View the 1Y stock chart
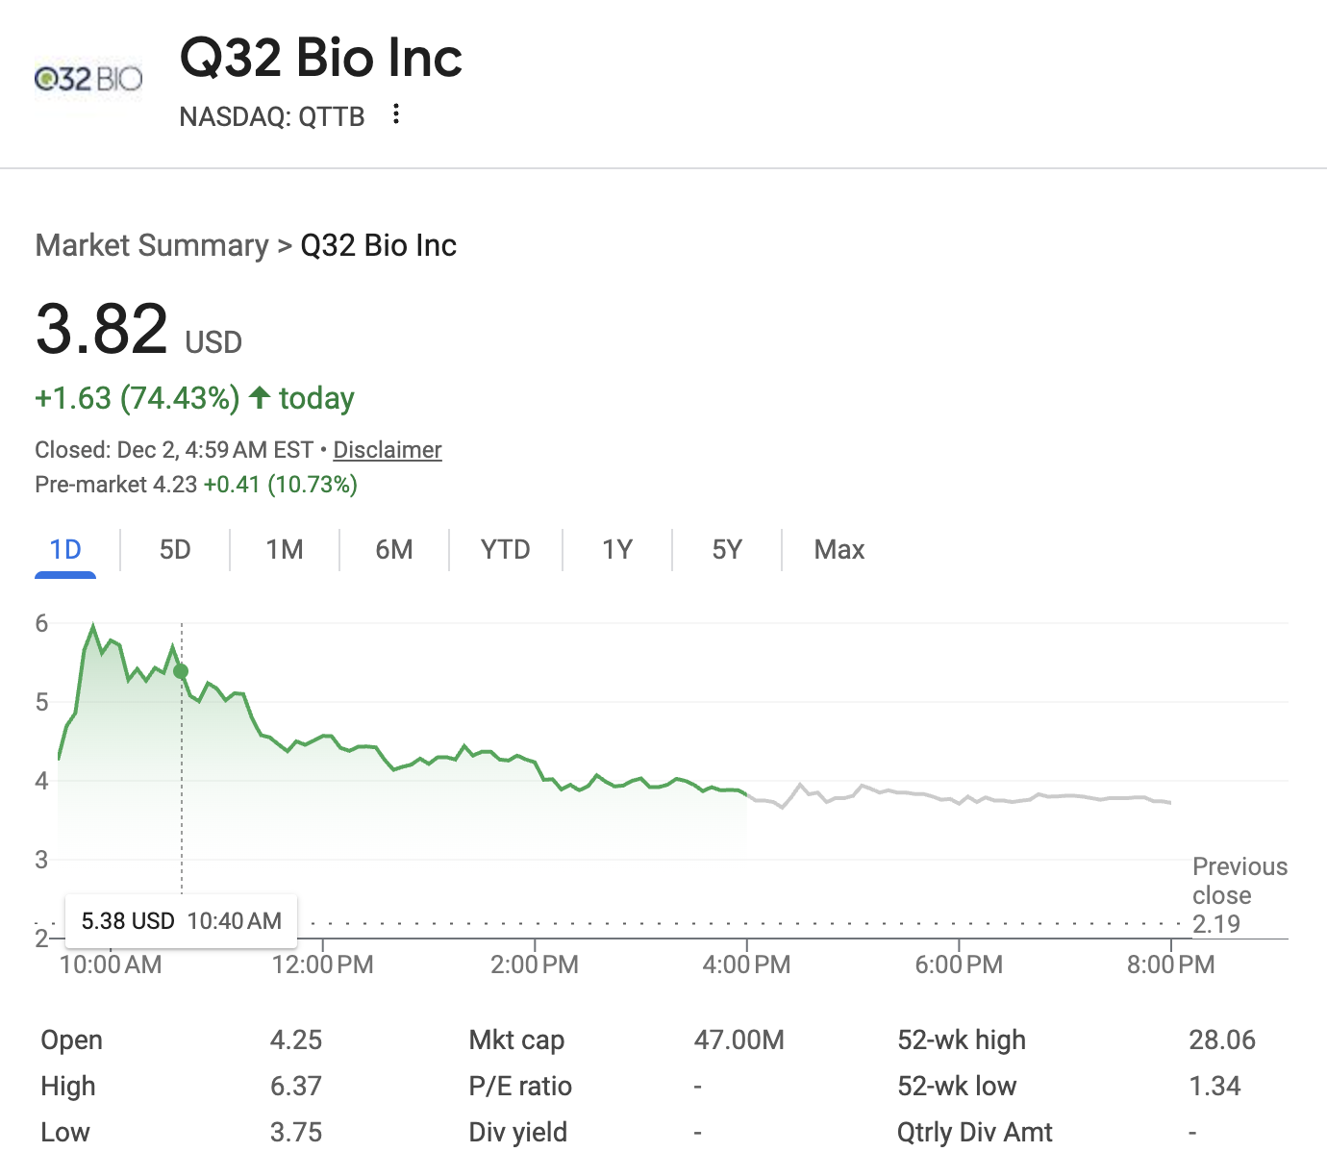The width and height of the screenshot is (1327, 1152). 617,549
